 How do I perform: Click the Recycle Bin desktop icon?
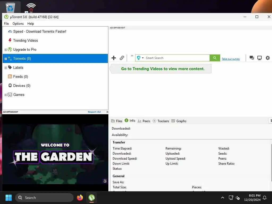[x=10, y=7]
